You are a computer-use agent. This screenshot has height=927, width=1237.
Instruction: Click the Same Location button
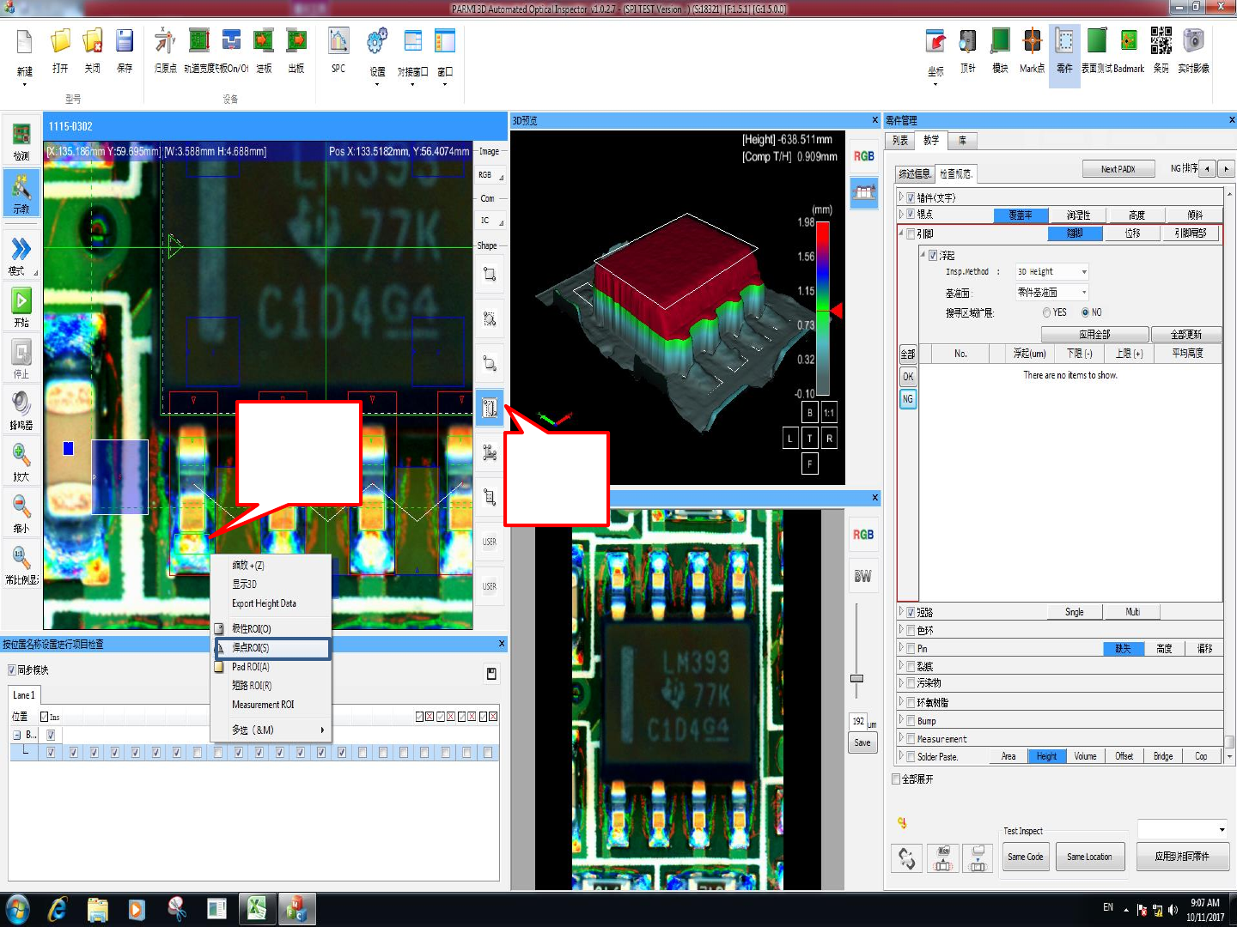click(x=1089, y=857)
